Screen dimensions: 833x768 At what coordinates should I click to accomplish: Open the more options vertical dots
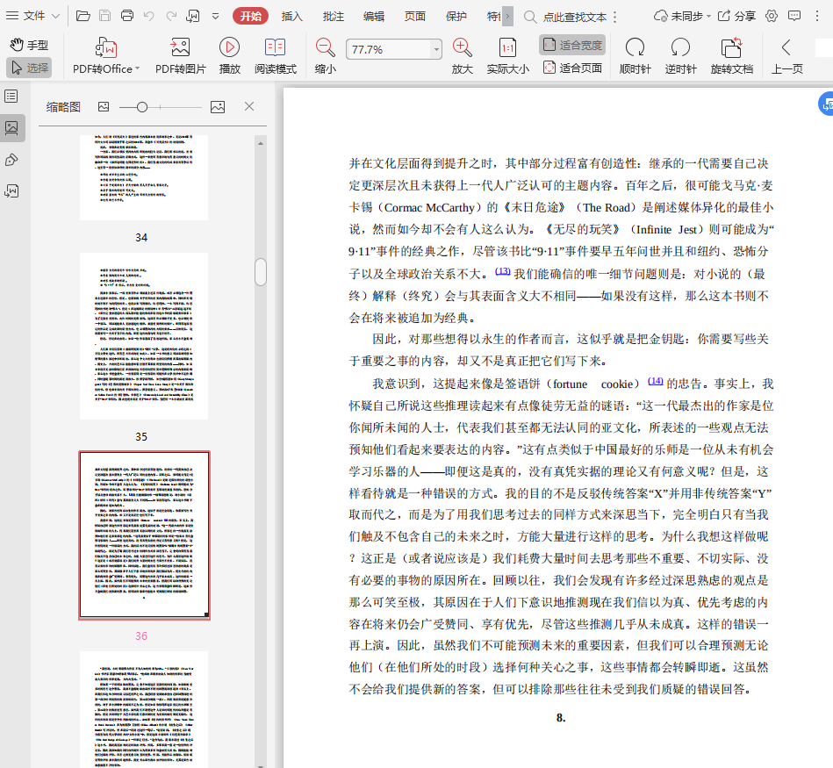tap(817, 16)
